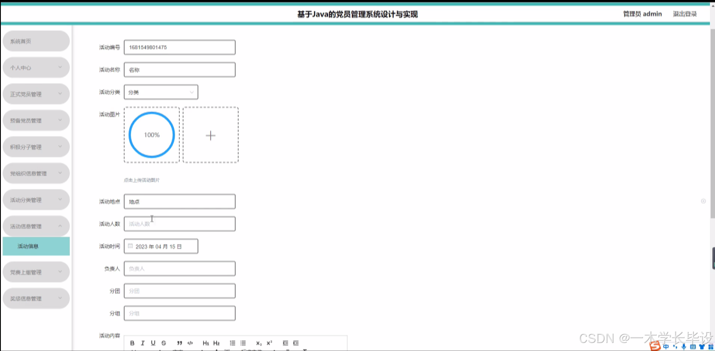
Task: Create an ordered numbered list
Action: (232, 343)
